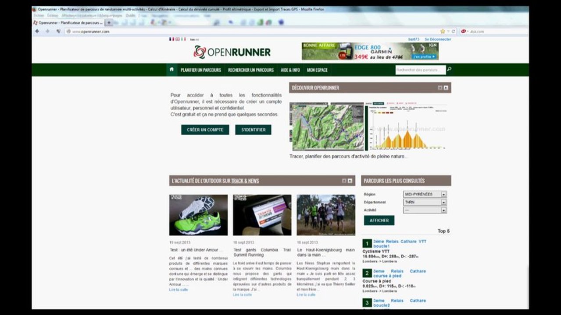Viewport: 561px width, 315px height.
Task: Open the Activité dropdown
Action: pos(425,210)
